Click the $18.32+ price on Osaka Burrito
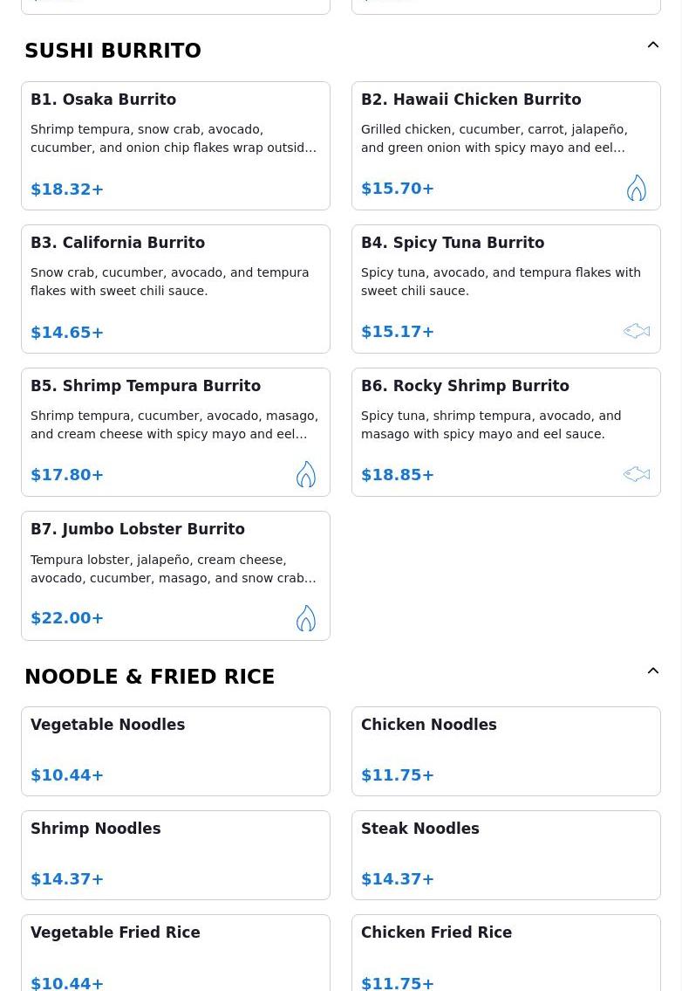The height and width of the screenshot is (991, 682). [x=67, y=189]
